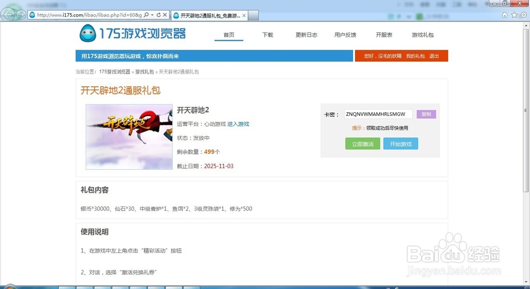Open 我的礼包 link
530x289 pixels.
coord(415,56)
